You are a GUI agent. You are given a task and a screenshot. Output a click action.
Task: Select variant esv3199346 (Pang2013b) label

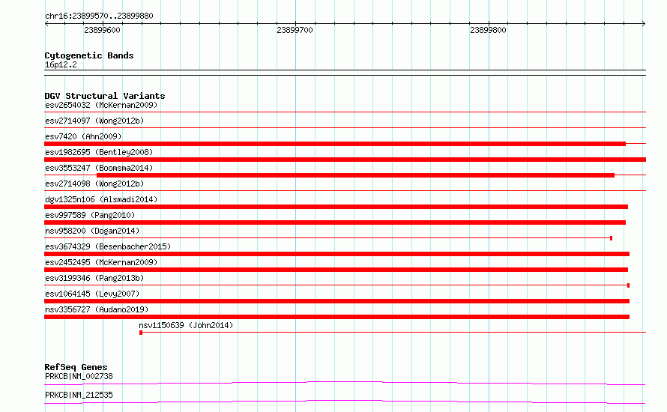click(x=94, y=278)
